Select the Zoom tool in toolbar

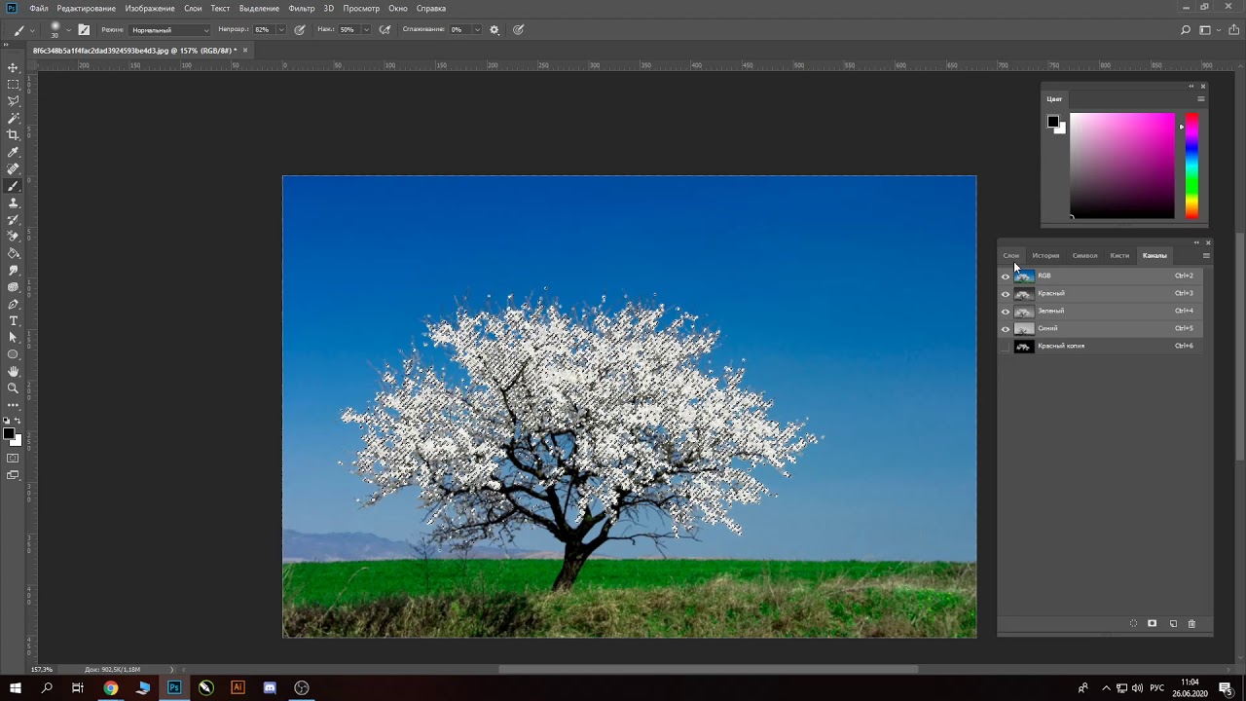(13, 387)
